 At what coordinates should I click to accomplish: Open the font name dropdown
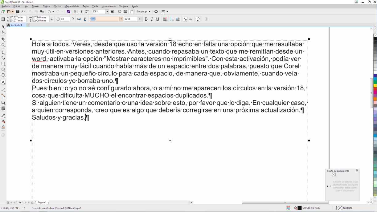[121, 19]
